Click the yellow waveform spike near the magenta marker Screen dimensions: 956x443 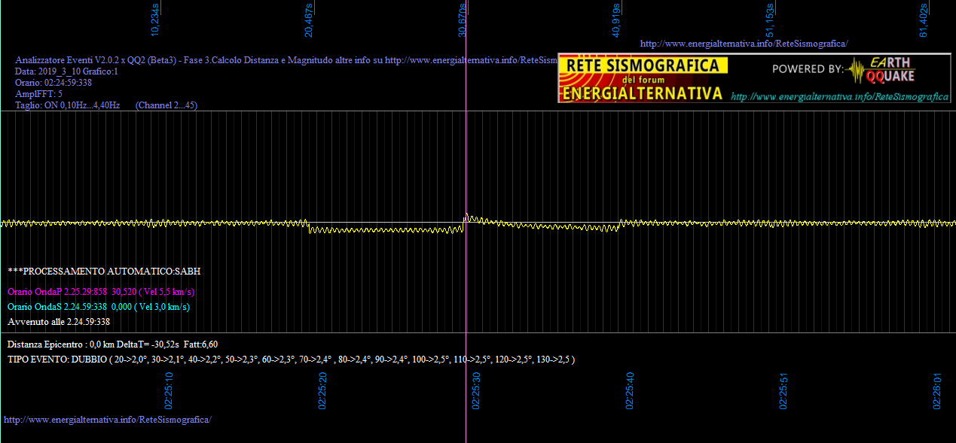[467, 217]
